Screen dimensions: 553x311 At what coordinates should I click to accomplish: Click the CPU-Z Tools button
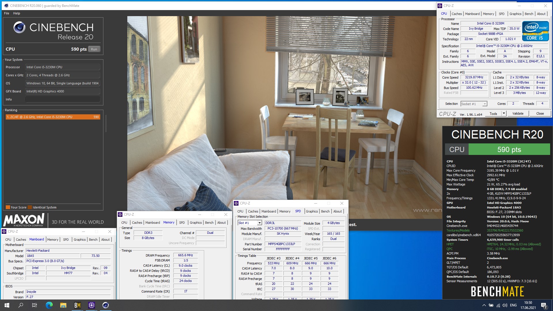coord(493,113)
